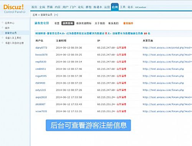Open the 门户 navigation tab
Image resolution: width=192 pixels, height=146 pixels.
[x=73, y=7]
